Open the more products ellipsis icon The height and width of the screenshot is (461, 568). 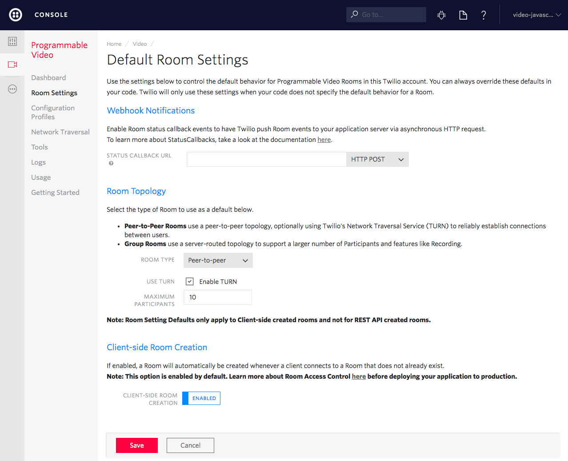tap(12, 89)
